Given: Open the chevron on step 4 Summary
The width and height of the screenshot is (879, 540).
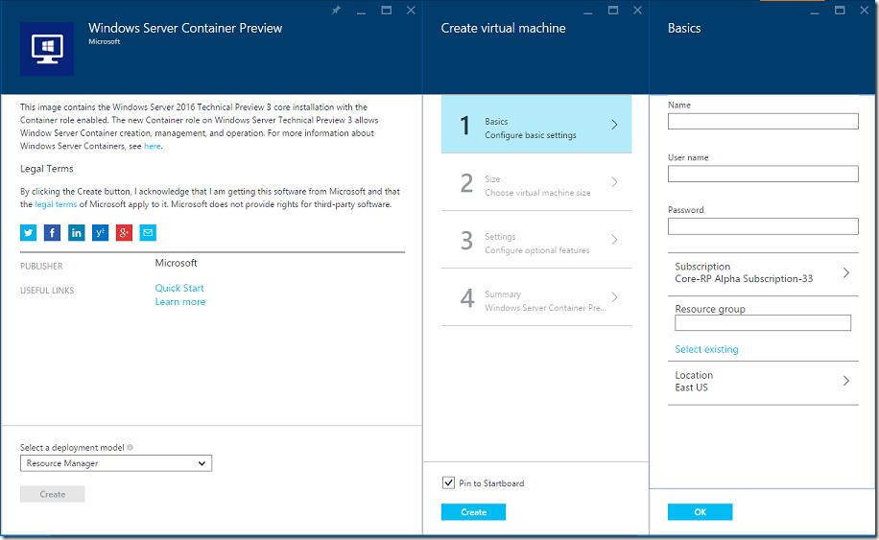Looking at the screenshot, I should [614, 297].
